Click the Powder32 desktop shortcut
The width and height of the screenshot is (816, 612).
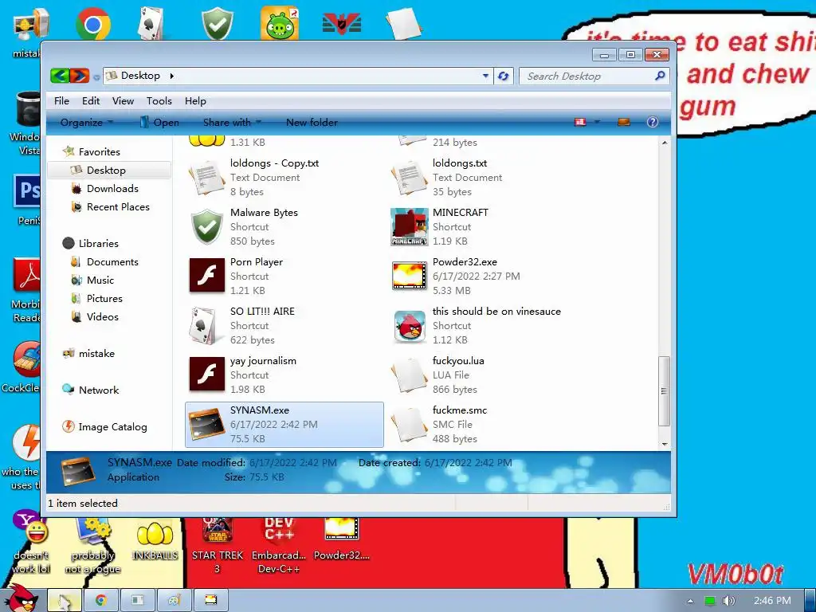(341, 539)
